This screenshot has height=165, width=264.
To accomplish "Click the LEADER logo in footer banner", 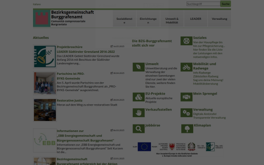I will (210, 147).
